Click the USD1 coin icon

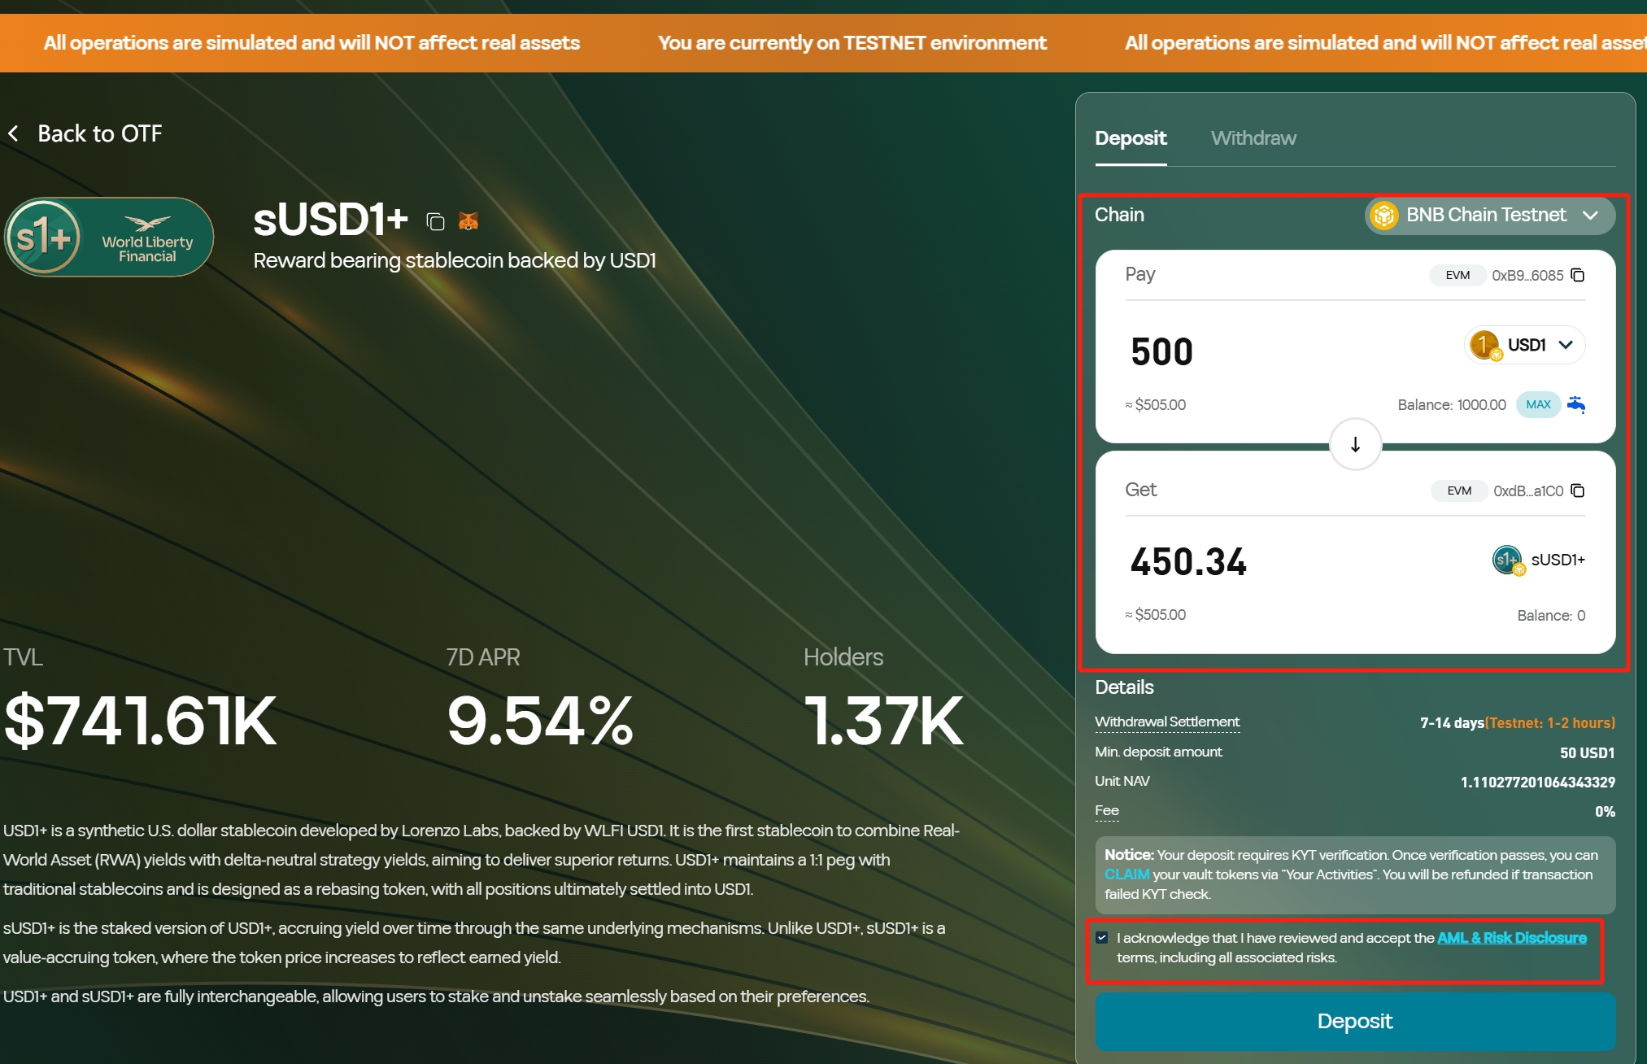click(x=1485, y=345)
